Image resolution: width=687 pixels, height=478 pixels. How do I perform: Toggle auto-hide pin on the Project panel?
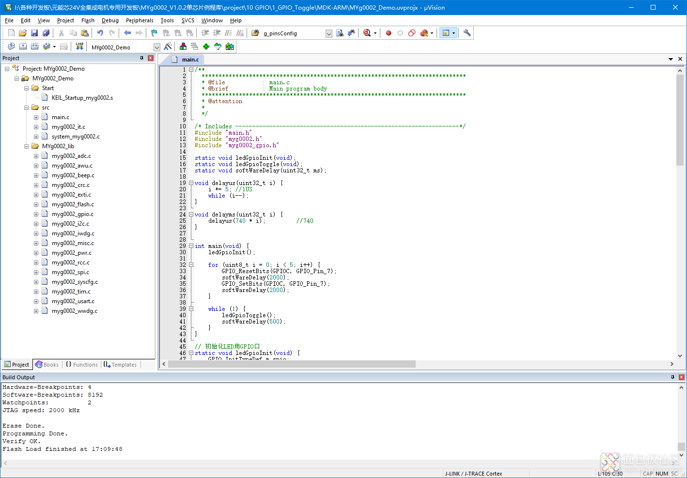[142, 58]
